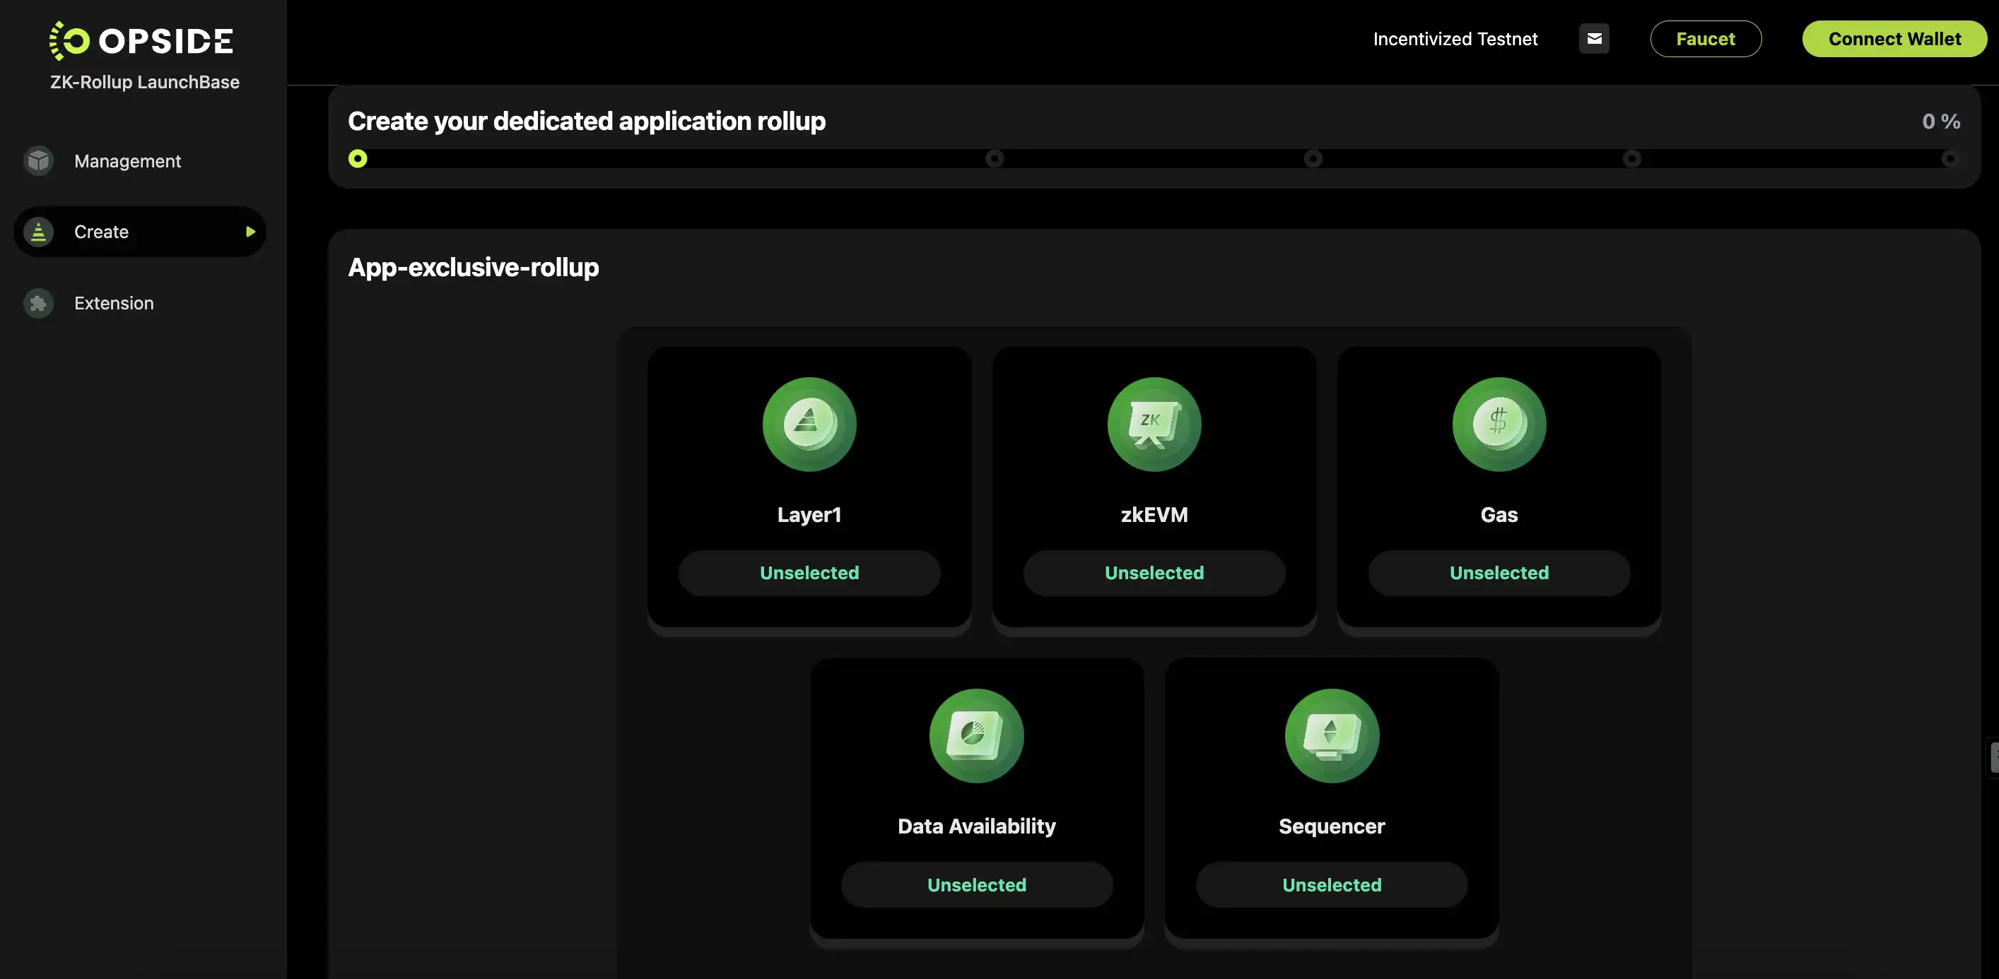Click the second step marker on progress bar
Image resolution: width=1999 pixels, height=979 pixels.
(x=994, y=158)
